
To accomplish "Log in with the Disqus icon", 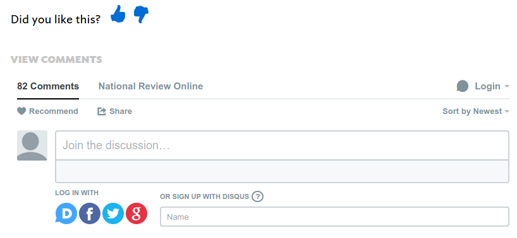I will 66,213.
